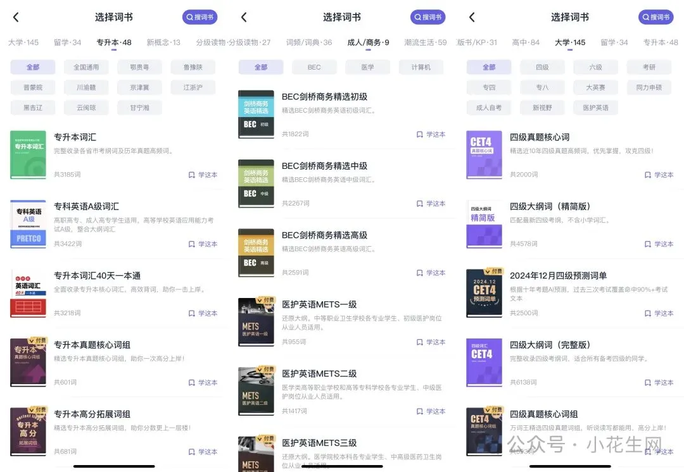Open the BEC 初级 book cover
Viewport: 684px width, 472px height.
pyautogui.click(x=256, y=114)
